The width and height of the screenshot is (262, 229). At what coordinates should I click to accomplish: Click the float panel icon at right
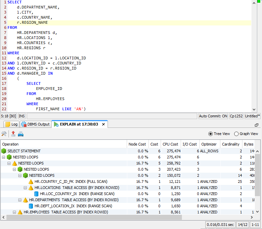(x=257, y=125)
